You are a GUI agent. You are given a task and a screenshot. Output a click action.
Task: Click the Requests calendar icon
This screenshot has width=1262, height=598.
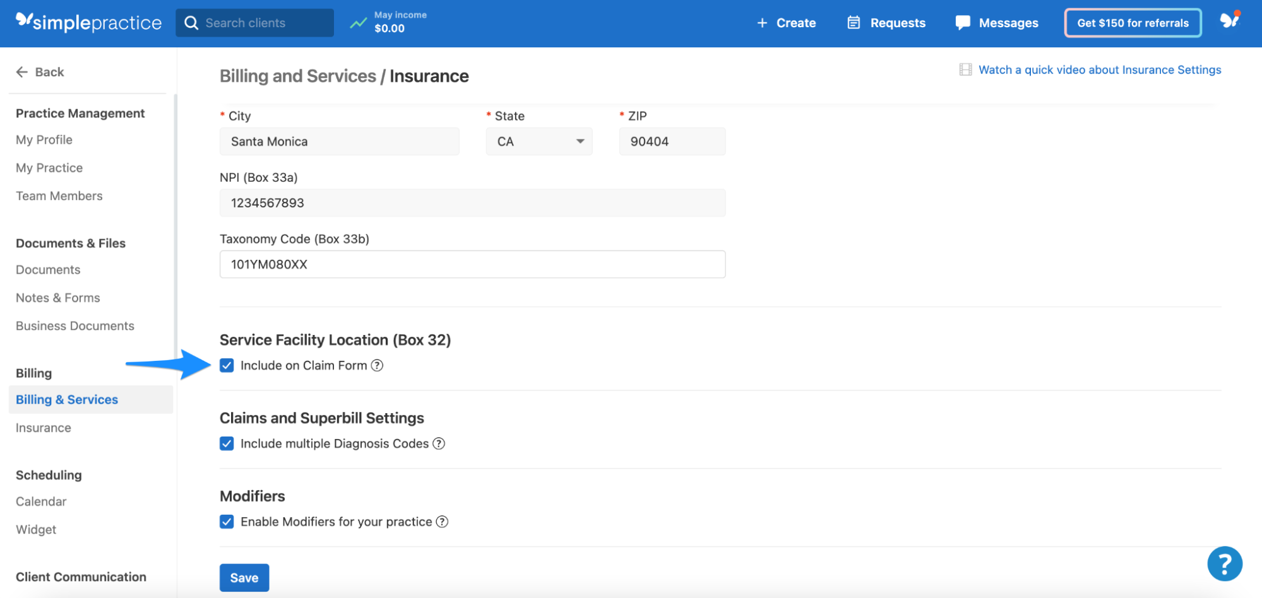coord(854,22)
